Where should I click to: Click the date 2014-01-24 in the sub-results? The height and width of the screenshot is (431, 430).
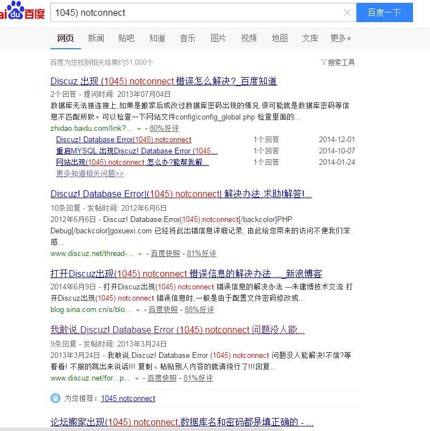tap(337, 162)
